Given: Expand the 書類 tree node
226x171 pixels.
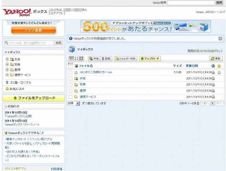Looking at the screenshot, I should (7, 70).
